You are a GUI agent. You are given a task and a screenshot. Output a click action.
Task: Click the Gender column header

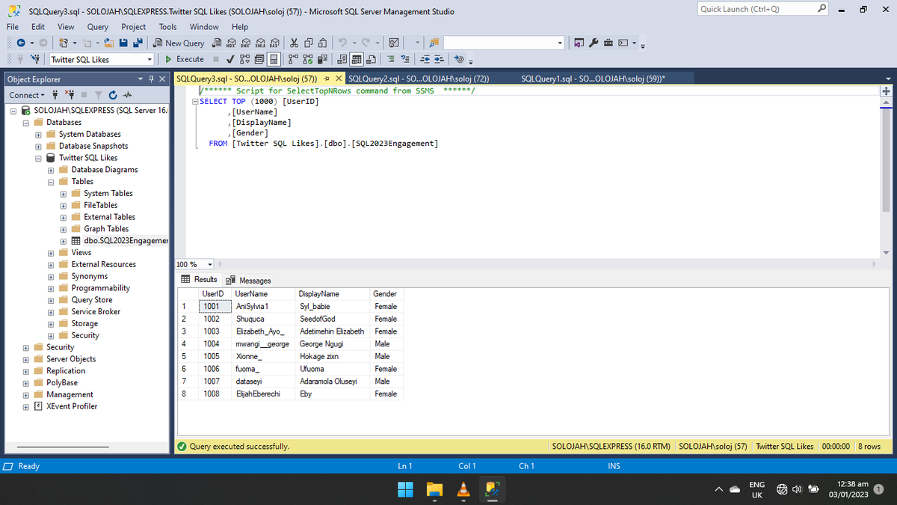click(385, 294)
